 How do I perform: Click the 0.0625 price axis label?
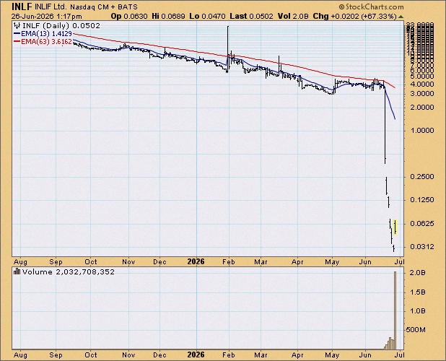click(421, 224)
